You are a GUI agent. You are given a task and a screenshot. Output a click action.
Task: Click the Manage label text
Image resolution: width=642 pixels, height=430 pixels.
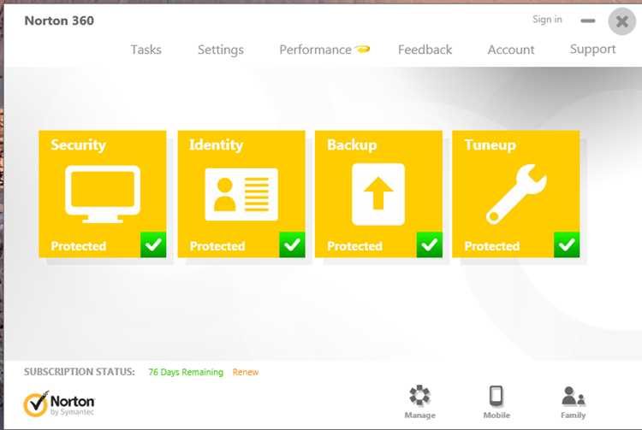[419, 415]
